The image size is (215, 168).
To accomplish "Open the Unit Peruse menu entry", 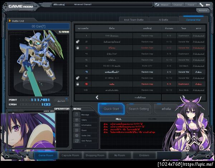I will [x=85, y=140].
